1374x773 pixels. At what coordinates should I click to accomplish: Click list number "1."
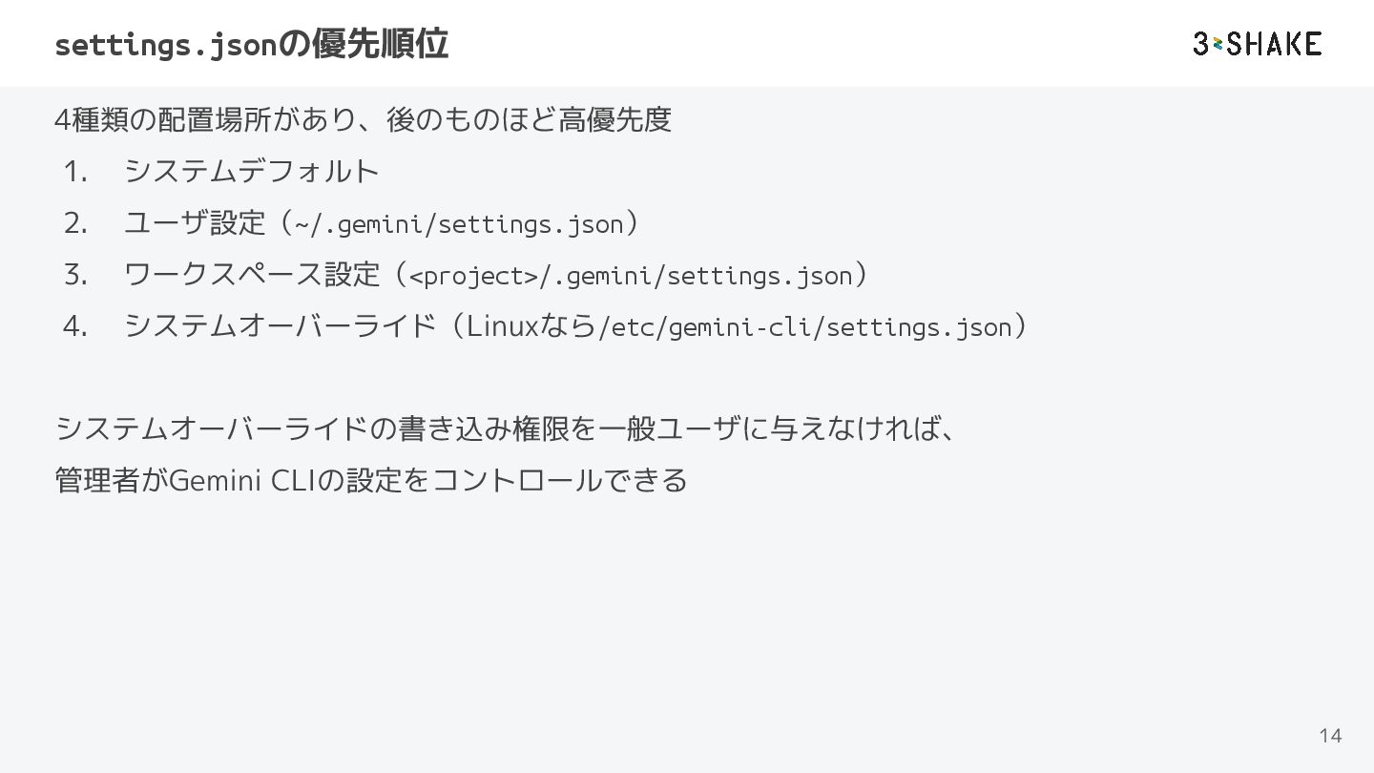75,172
